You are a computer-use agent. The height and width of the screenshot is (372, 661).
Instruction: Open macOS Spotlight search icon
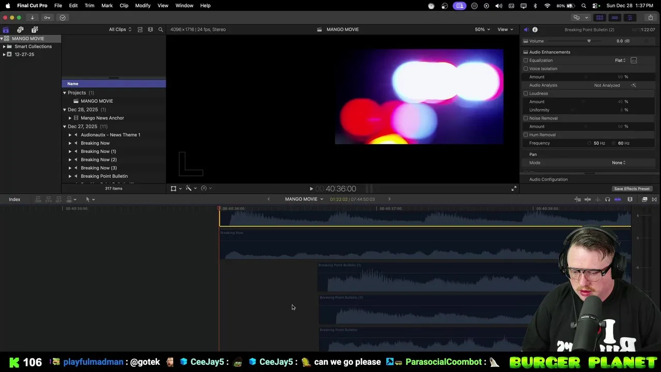point(584,6)
